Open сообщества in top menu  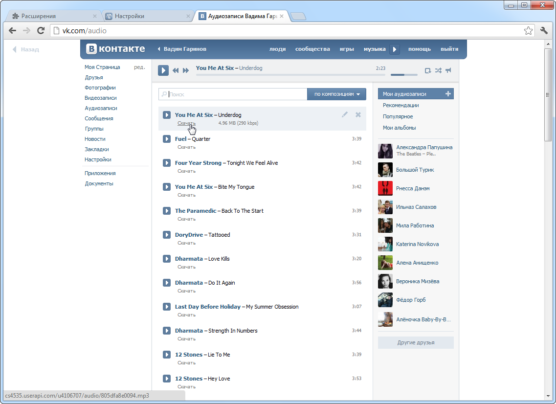(312, 49)
